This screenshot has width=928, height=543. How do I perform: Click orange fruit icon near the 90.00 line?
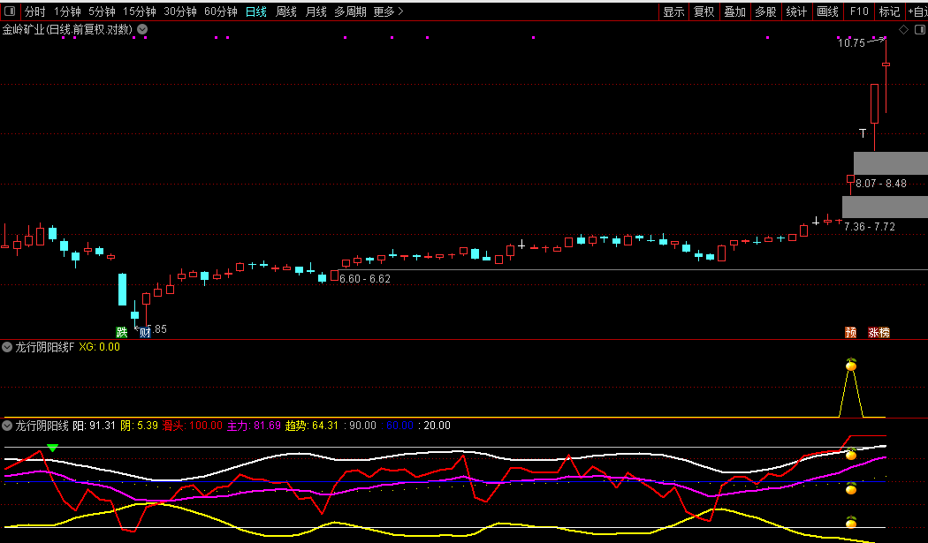851,454
